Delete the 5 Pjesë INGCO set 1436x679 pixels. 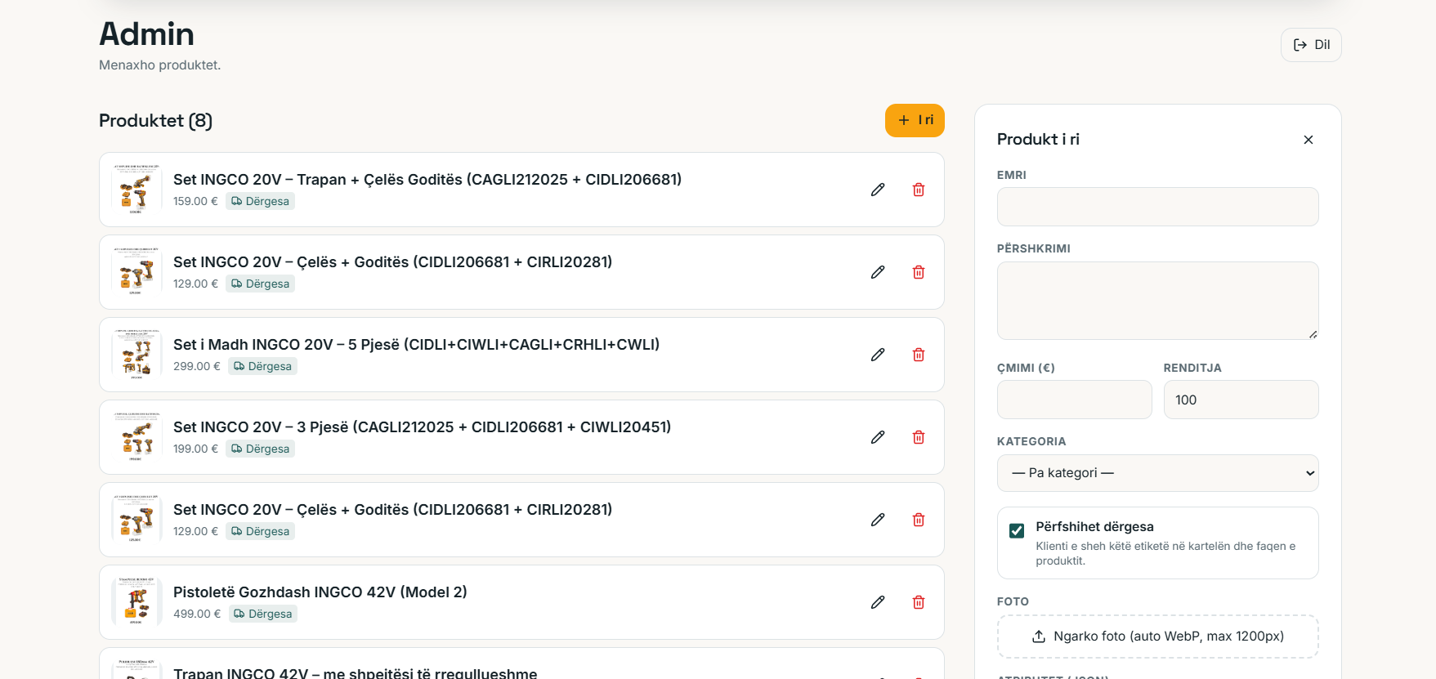[x=919, y=355]
